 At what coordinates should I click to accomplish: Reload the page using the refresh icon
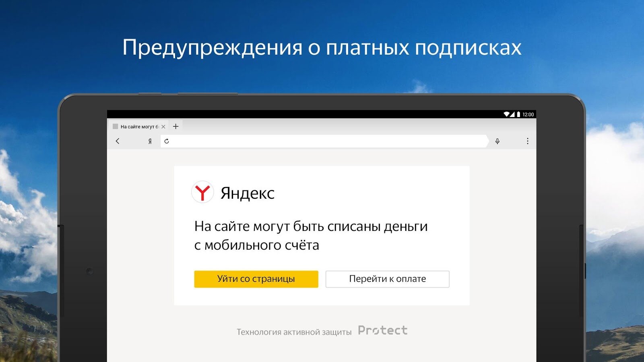167,141
